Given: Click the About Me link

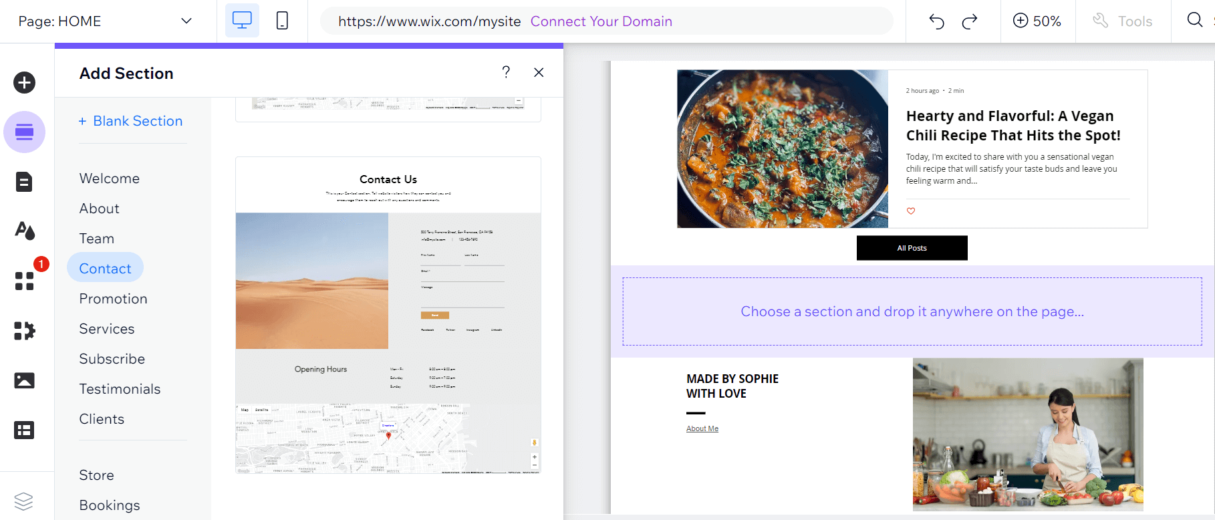Looking at the screenshot, I should coord(702,429).
